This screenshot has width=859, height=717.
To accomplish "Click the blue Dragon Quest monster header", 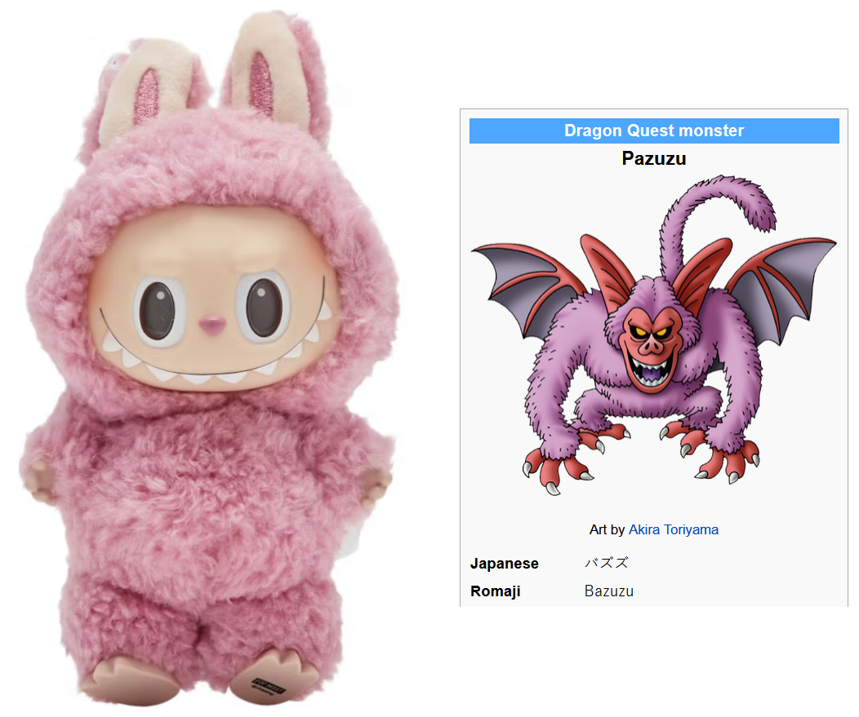I will (654, 131).
